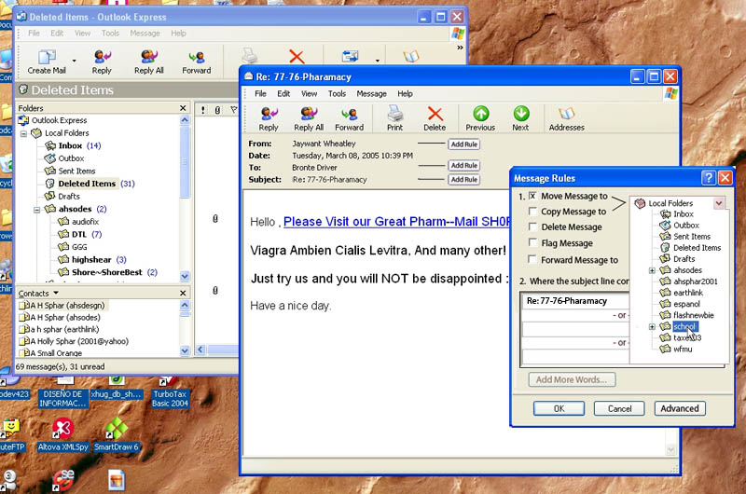Click Reply icon in message window toolbar

(x=269, y=118)
